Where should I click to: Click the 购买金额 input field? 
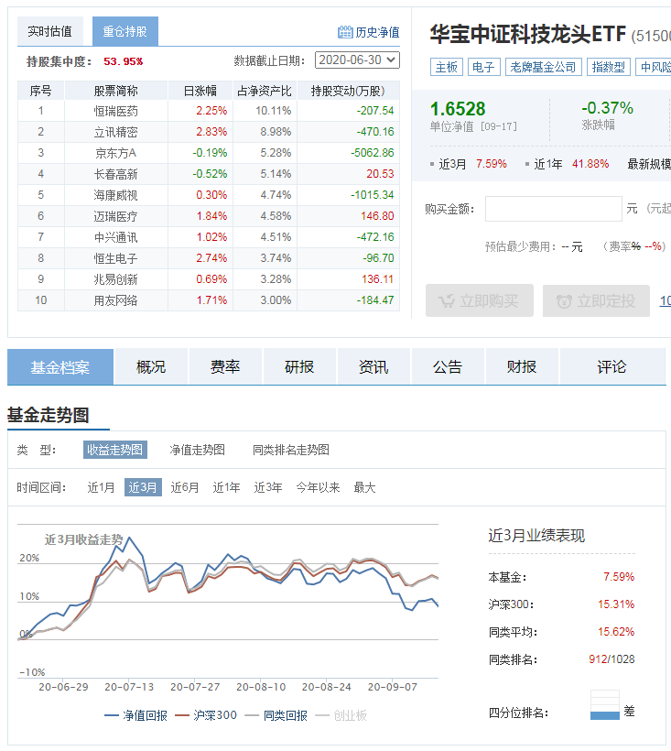point(553,209)
